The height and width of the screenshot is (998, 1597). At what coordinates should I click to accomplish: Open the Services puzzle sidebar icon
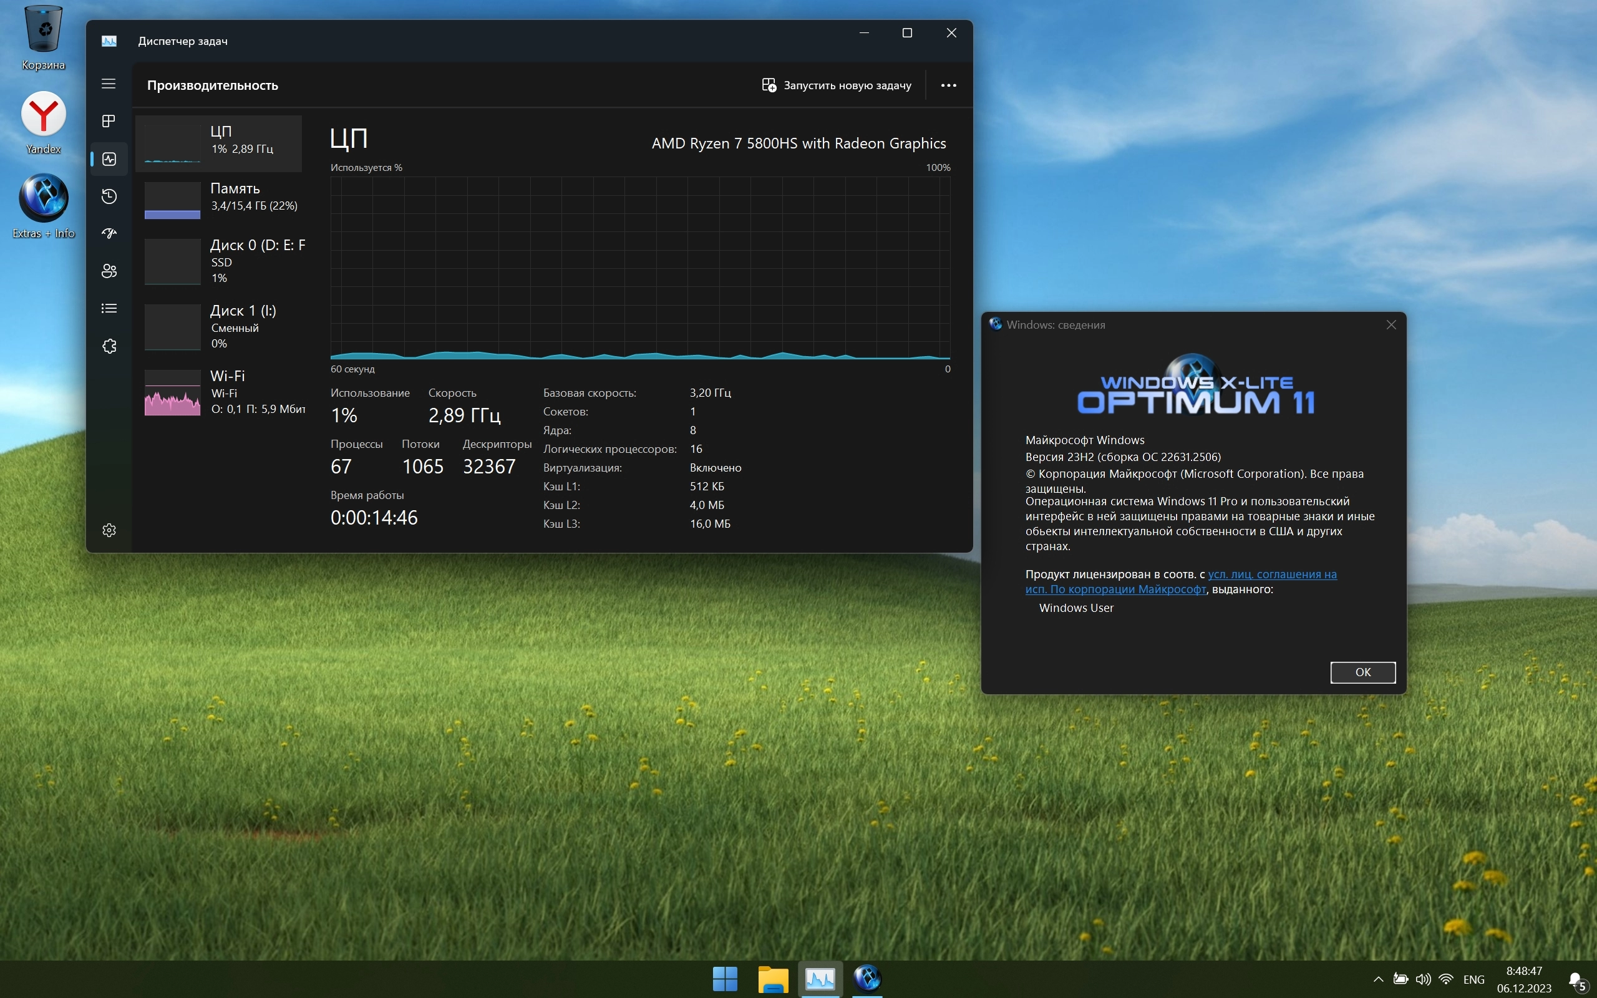point(109,346)
